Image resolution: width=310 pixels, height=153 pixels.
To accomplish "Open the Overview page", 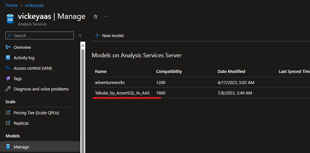I will pyautogui.click(x=22, y=47).
